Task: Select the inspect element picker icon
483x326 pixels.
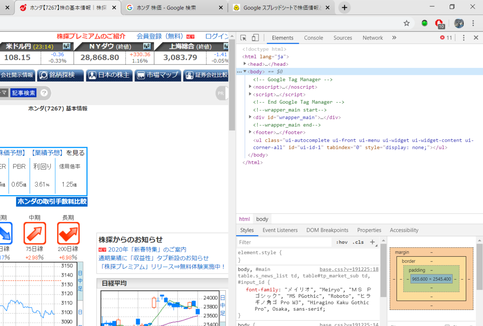Action: point(244,38)
